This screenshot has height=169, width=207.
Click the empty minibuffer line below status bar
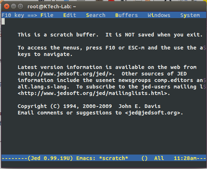[104, 164]
